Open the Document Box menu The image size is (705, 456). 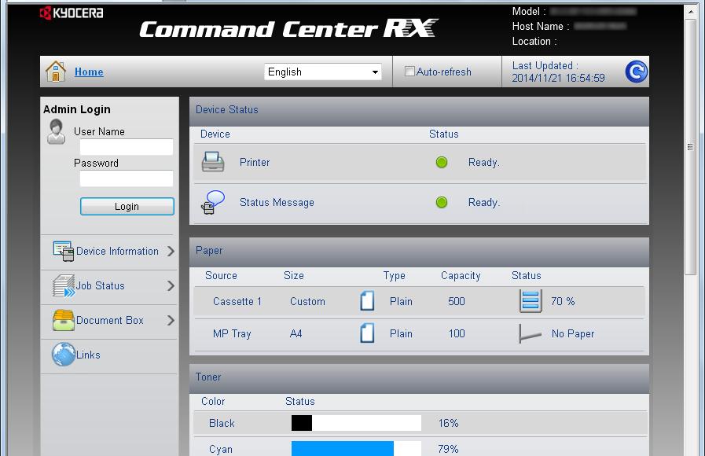coord(109,321)
